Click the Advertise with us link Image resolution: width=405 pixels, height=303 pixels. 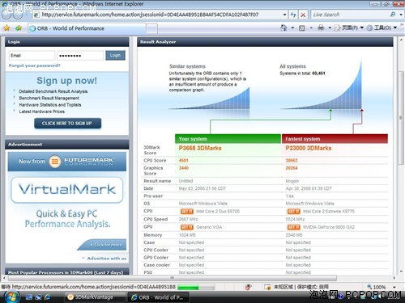pos(107,259)
